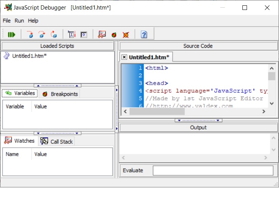This screenshot has width=279, height=208.
Task: Click line number 3 in gutter
Action: 140,83
